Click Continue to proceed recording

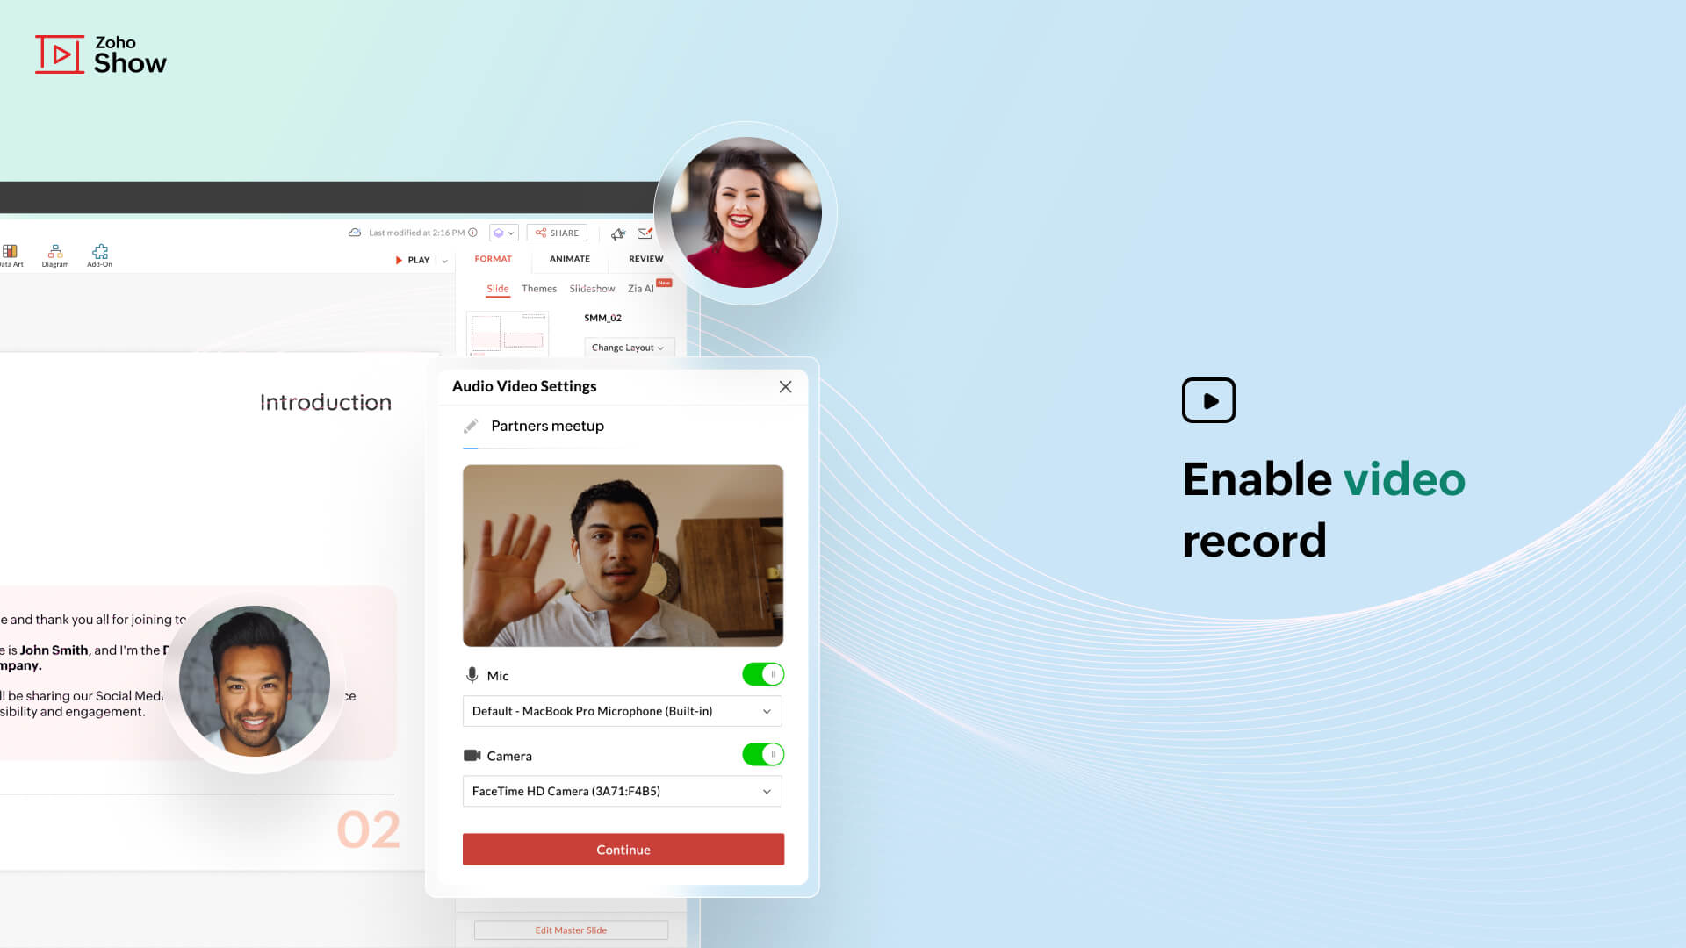(x=623, y=849)
